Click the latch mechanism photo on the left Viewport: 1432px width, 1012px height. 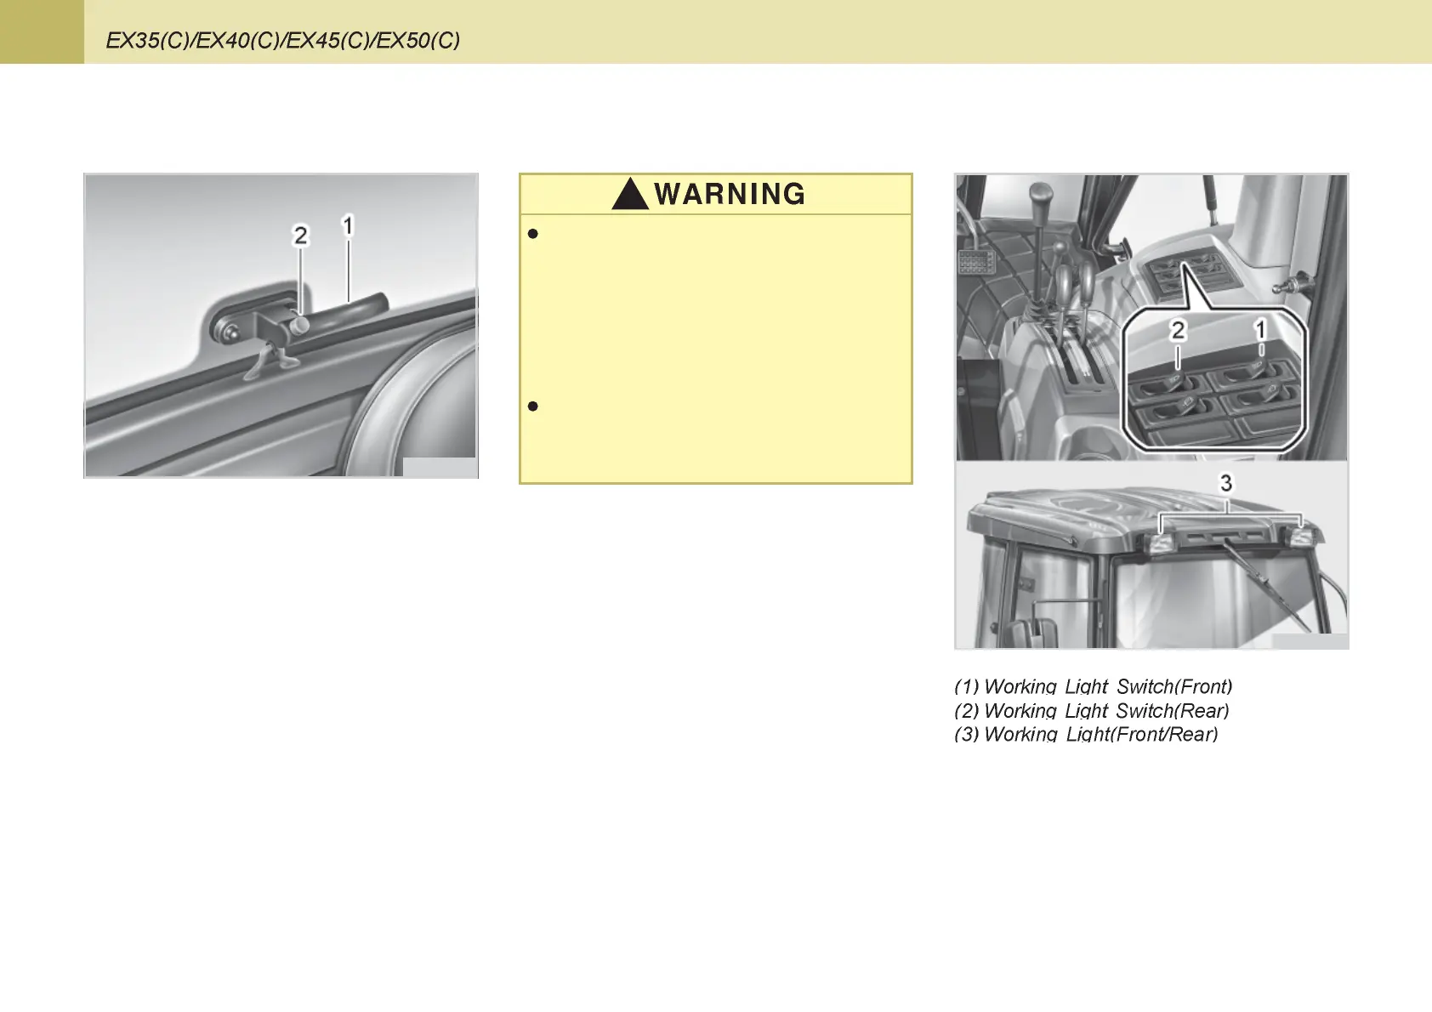281,326
